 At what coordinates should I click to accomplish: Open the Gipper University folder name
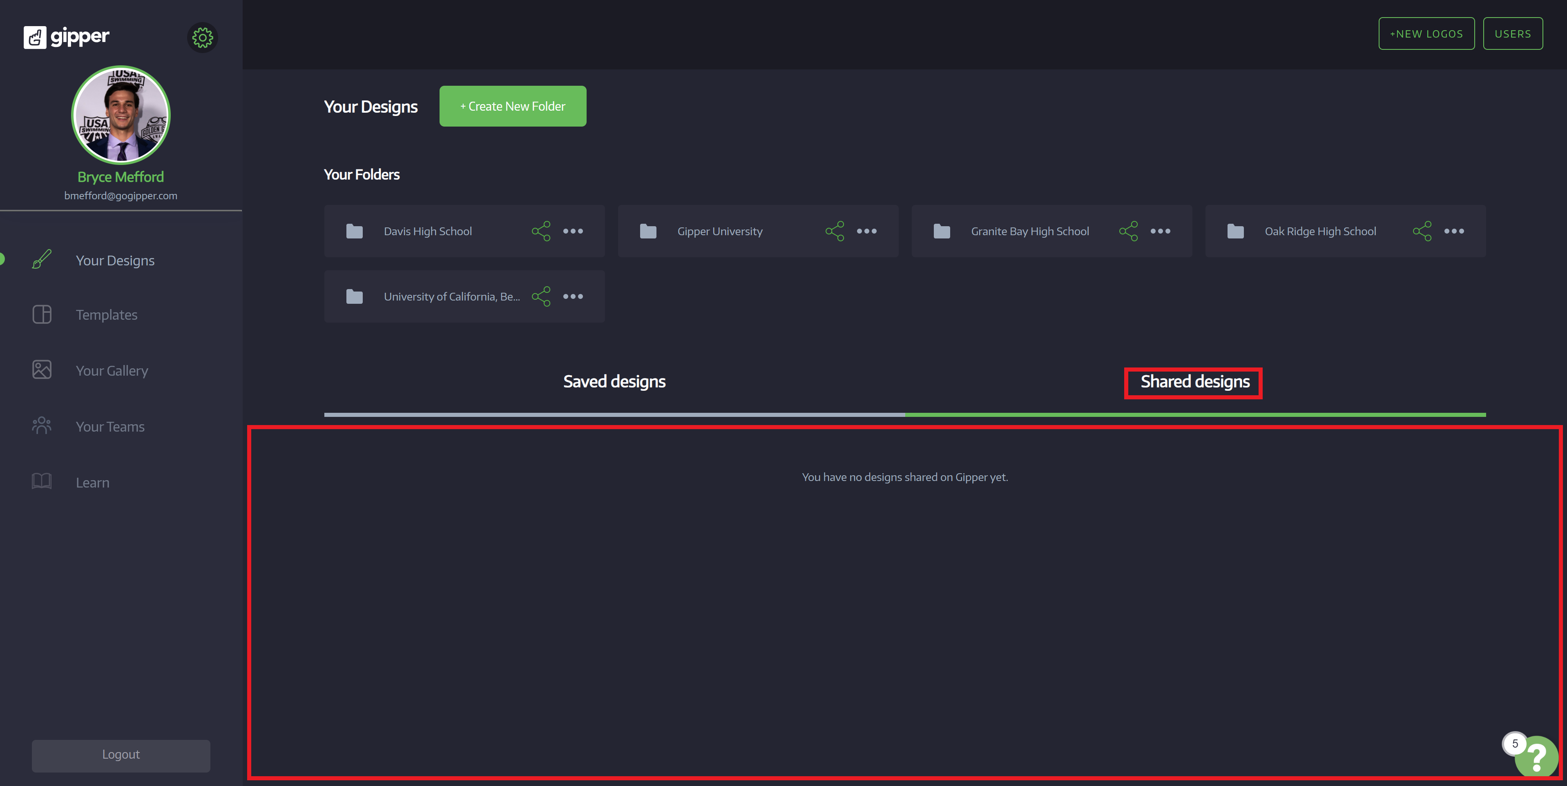point(720,232)
